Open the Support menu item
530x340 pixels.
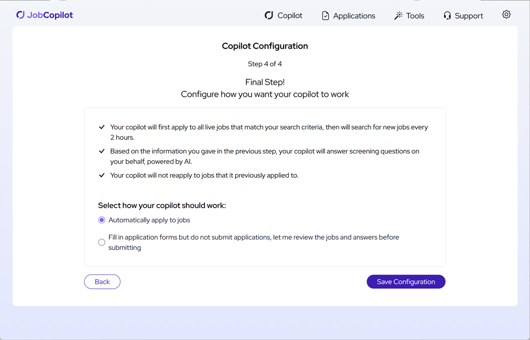(x=463, y=16)
